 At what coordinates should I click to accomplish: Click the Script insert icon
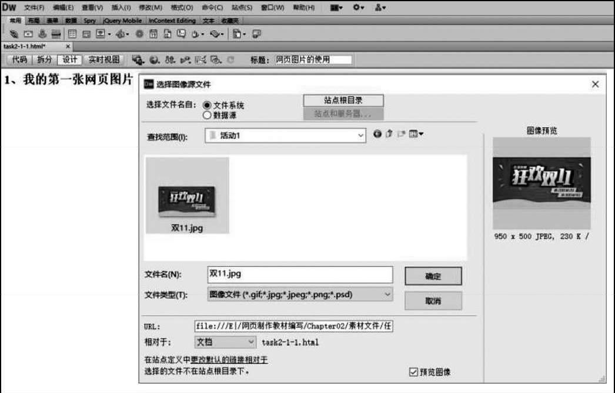[x=215, y=34]
